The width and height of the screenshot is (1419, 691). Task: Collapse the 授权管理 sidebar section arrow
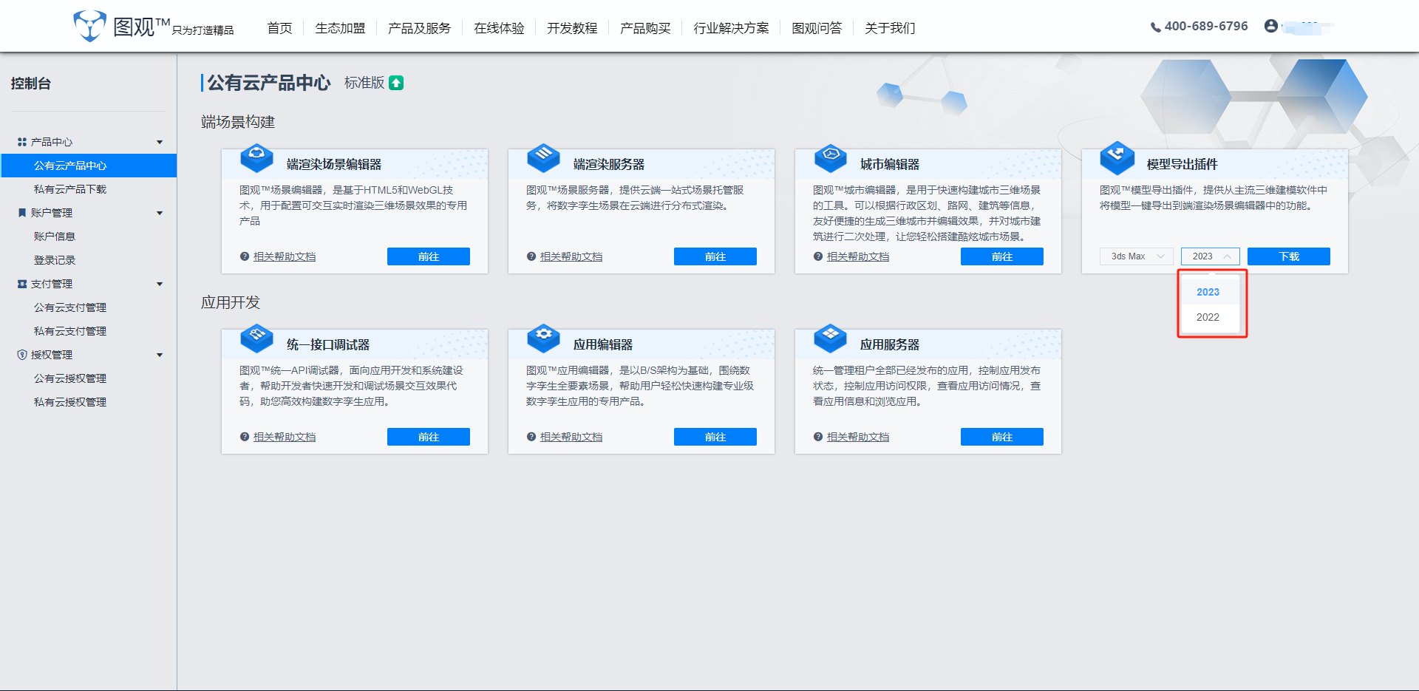coord(160,355)
